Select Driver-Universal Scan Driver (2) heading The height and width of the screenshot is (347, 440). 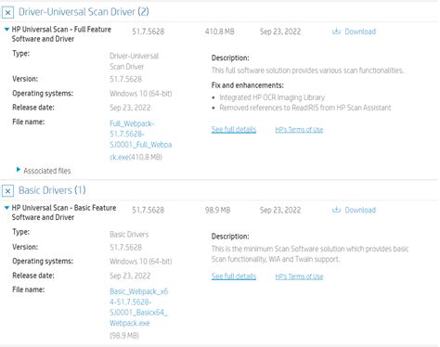pyautogui.click(x=84, y=12)
